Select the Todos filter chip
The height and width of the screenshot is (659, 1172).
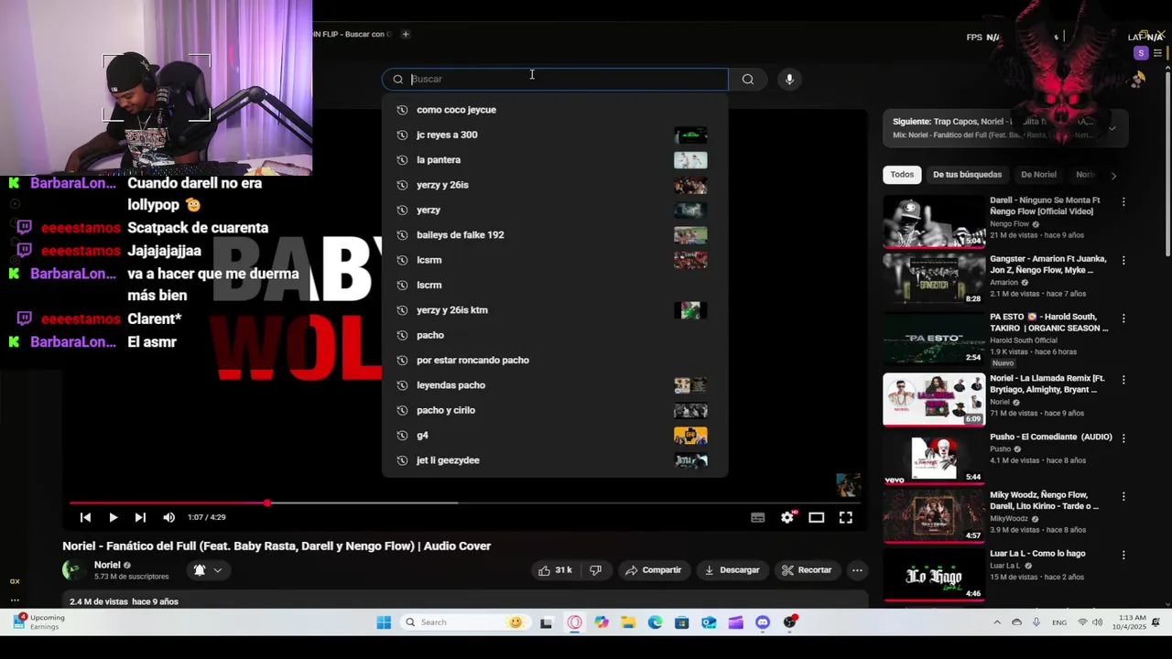[x=902, y=175]
